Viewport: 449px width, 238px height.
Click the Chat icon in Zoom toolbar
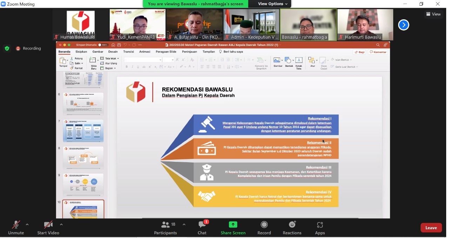click(202, 225)
